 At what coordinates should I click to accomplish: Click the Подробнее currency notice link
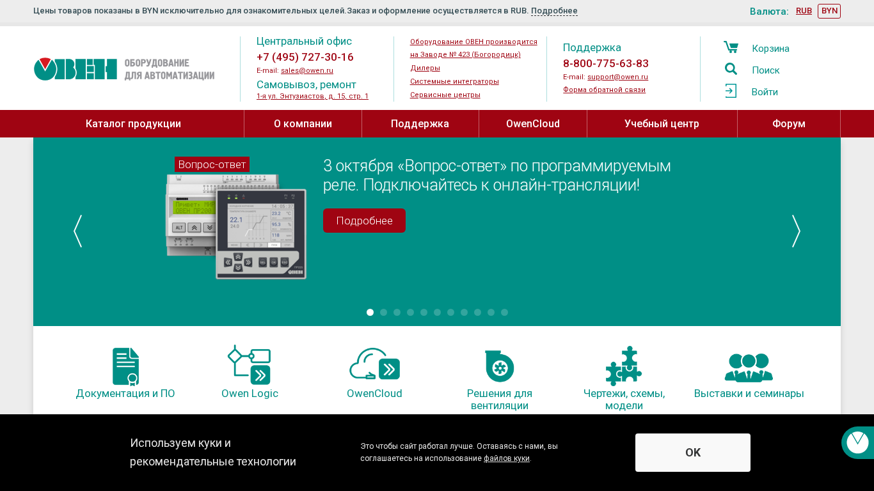tap(554, 11)
